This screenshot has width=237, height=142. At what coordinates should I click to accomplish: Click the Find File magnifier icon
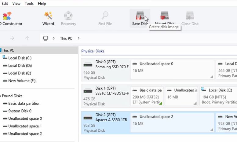(105, 15)
